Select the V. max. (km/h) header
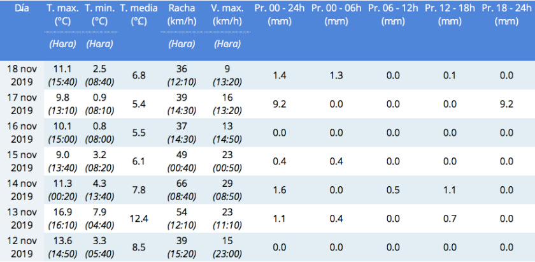 point(227,15)
